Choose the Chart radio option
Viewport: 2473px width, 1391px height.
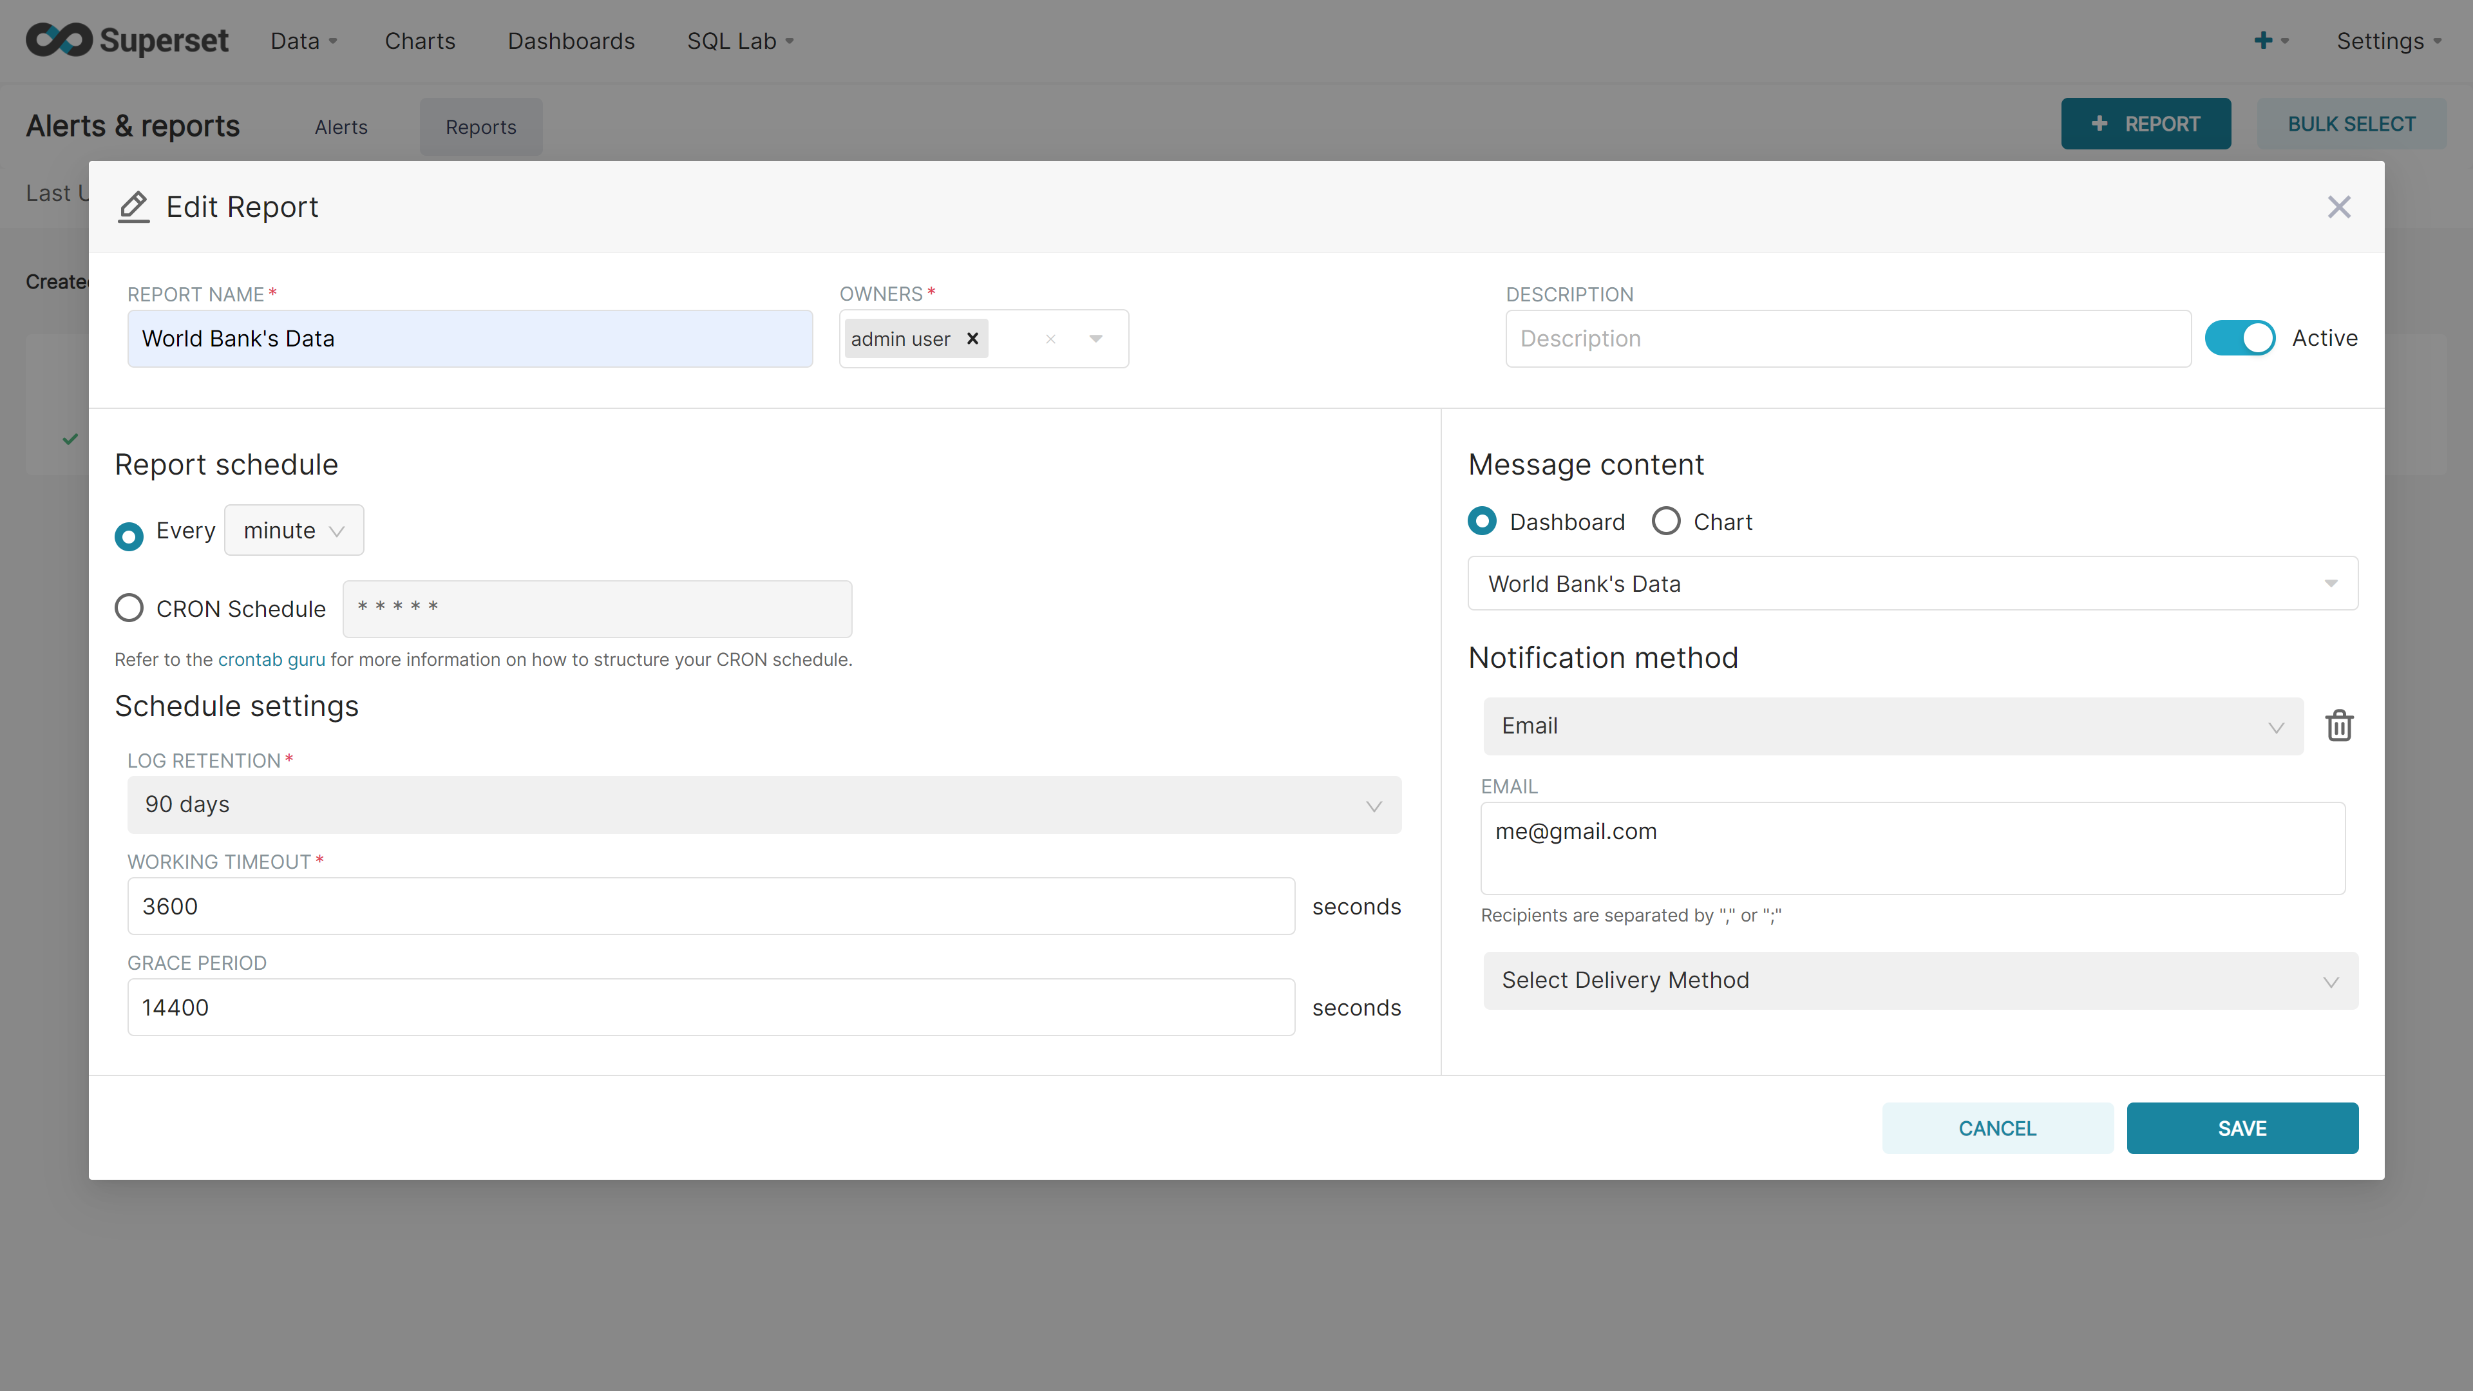[x=1665, y=521]
